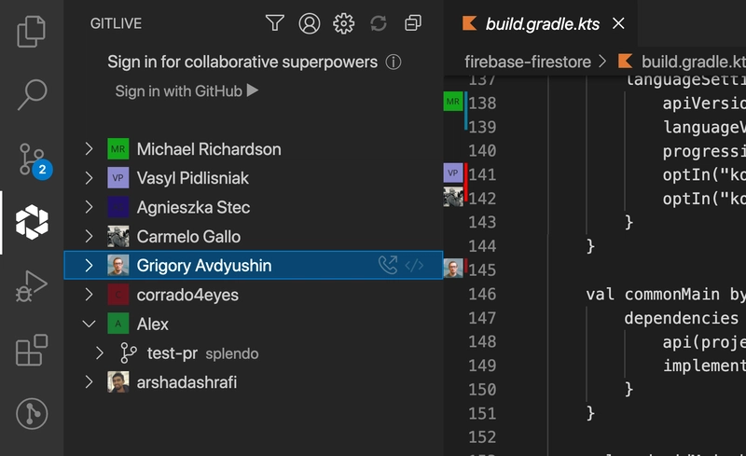Viewport: 746px width, 456px height.
Task: Click Sign in with GitHub link
Action: click(x=186, y=91)
